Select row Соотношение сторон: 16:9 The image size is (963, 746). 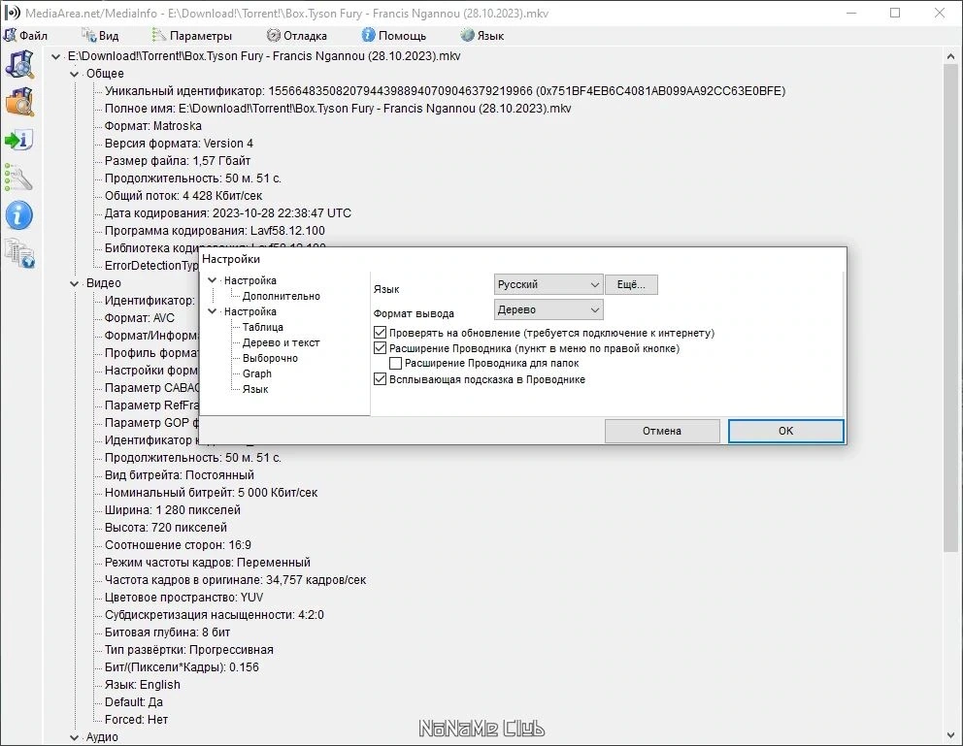(x=178, y=545)
